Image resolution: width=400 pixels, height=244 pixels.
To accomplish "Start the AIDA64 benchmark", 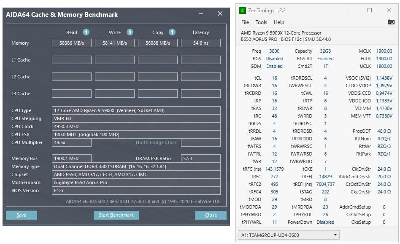I will coord(116,215).
